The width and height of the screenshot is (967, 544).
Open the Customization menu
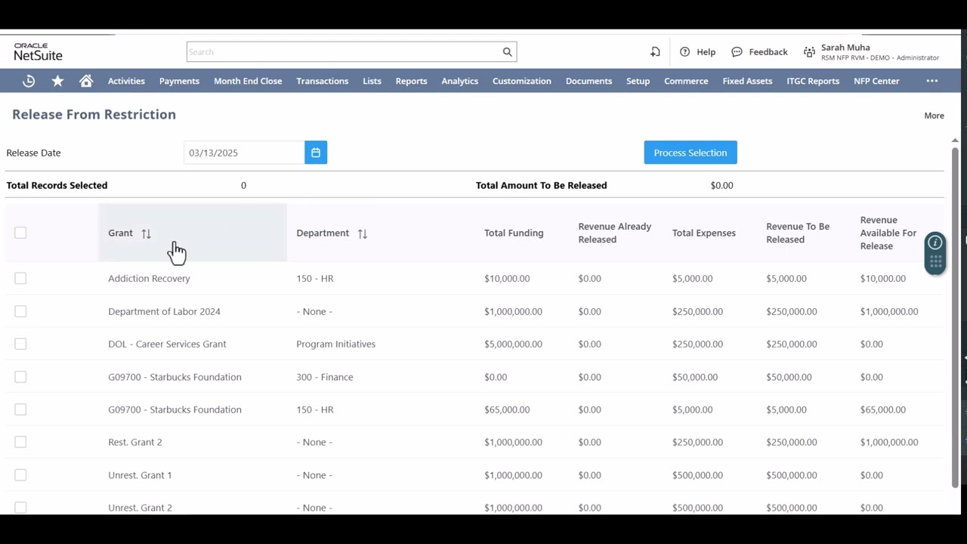pos(522,81)
